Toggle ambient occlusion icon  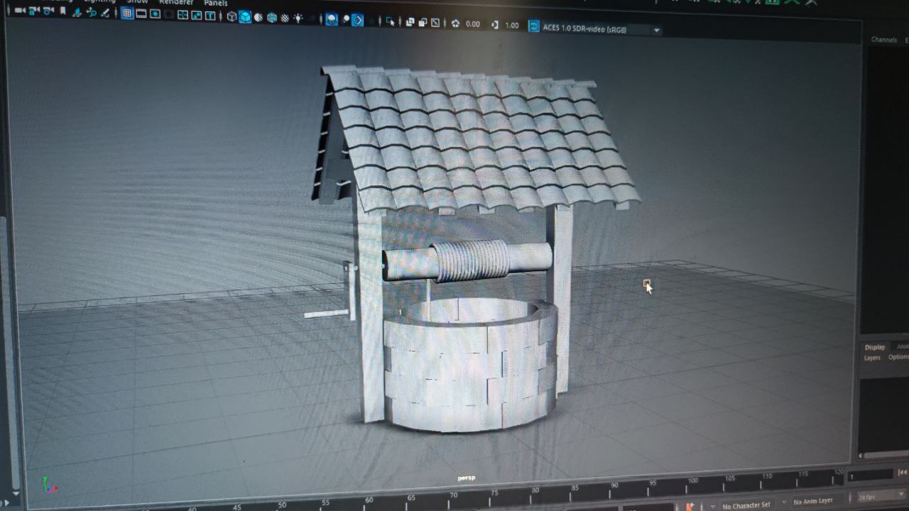(x=332, y=19)
